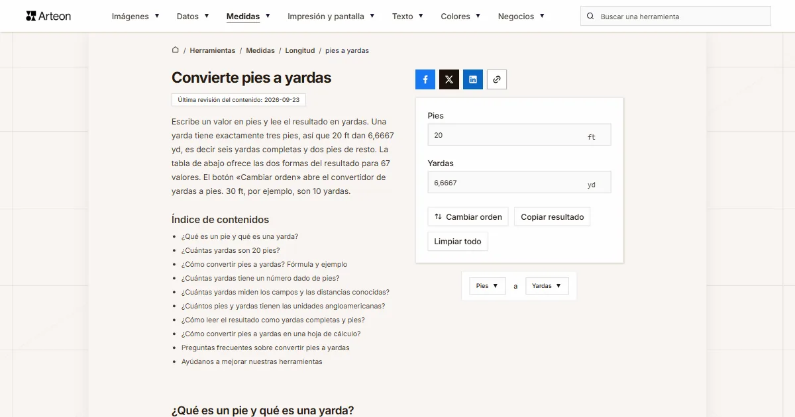795x417 pixels.
Task: Open the Colores menu
Action: tap(461, 16)
